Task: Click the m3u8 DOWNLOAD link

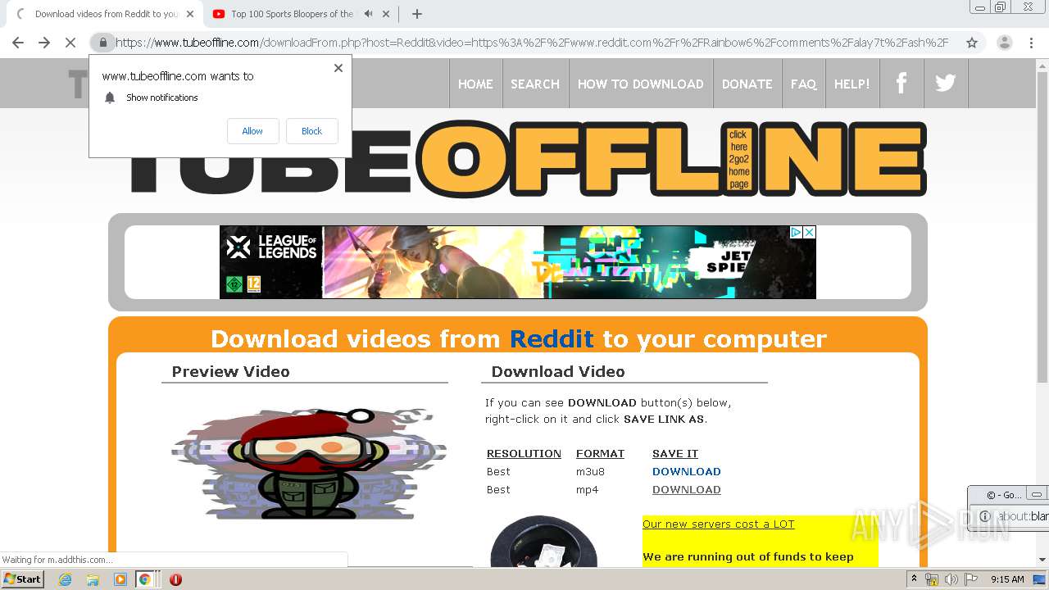Action: pos(686,472)
